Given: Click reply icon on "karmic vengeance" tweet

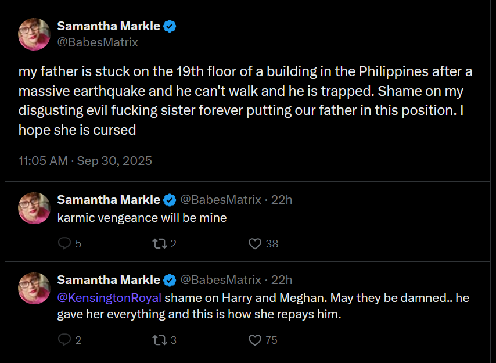Looking at the screenshot, I should coord(64,243).
